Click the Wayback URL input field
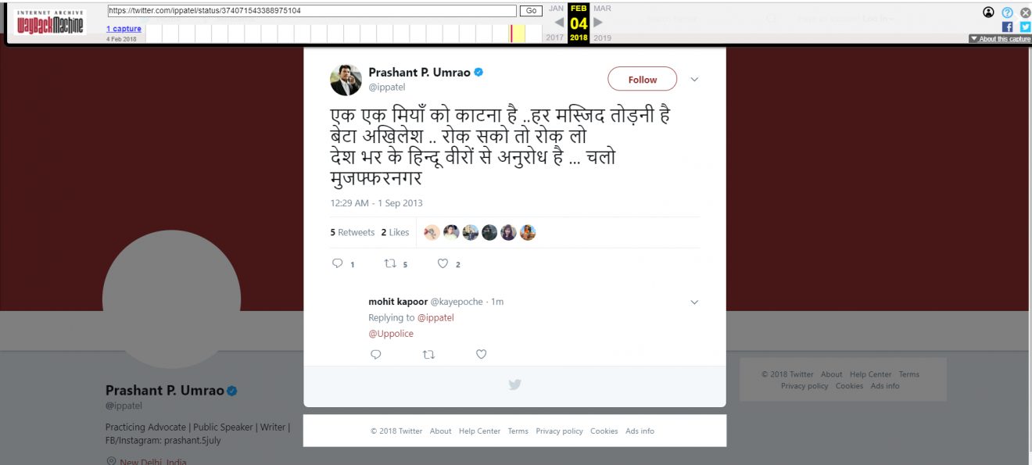Viewport: 1032px width, 465px height. 312,11
